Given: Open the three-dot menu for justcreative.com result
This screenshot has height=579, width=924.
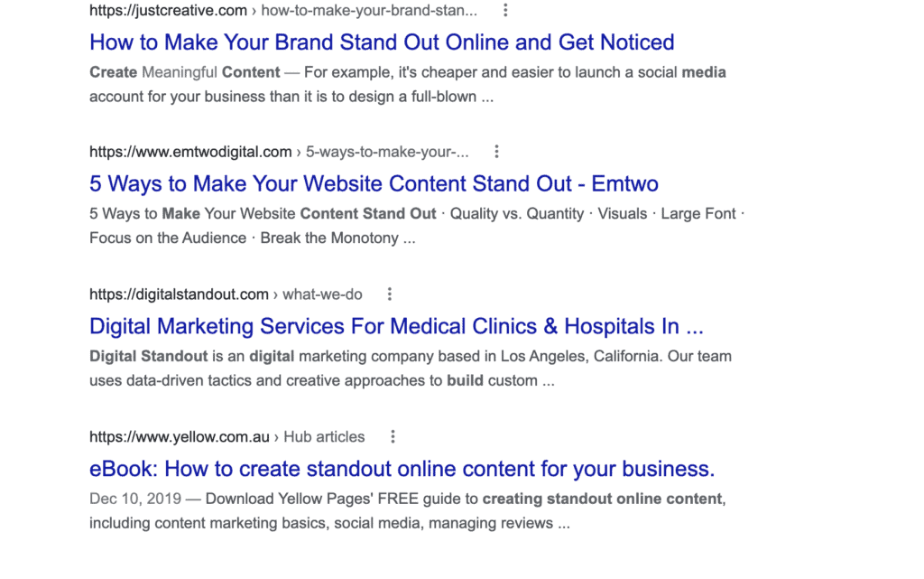Looking at the screenshot, I should [x=504, y=10].
